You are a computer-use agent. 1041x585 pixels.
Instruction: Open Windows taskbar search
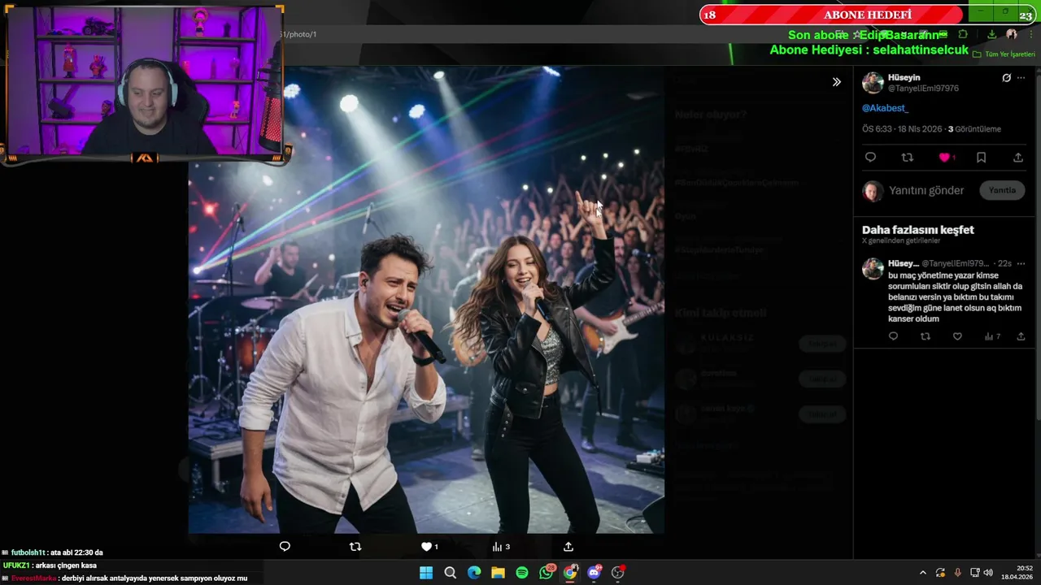[x=450, y=573]
